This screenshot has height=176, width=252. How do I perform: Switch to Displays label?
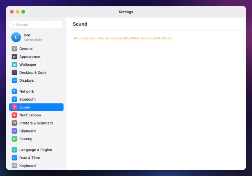pyautogui.click(x=27, y=80)
